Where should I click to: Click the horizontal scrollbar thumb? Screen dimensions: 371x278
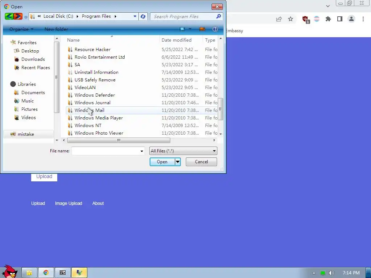118,140
